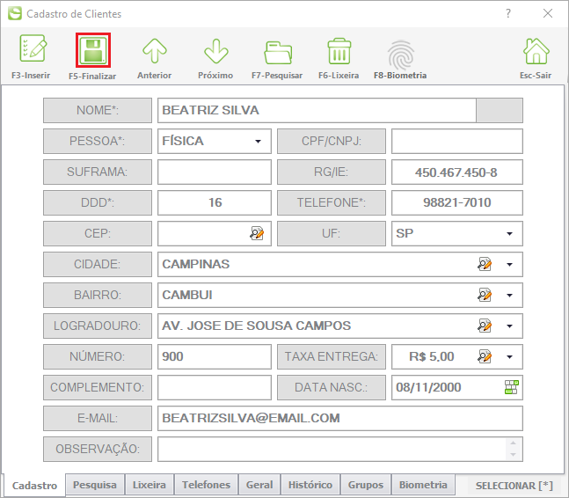Open the Telefones tab
This screenshot has width=569, height=498.
click(x=206, y=485)
